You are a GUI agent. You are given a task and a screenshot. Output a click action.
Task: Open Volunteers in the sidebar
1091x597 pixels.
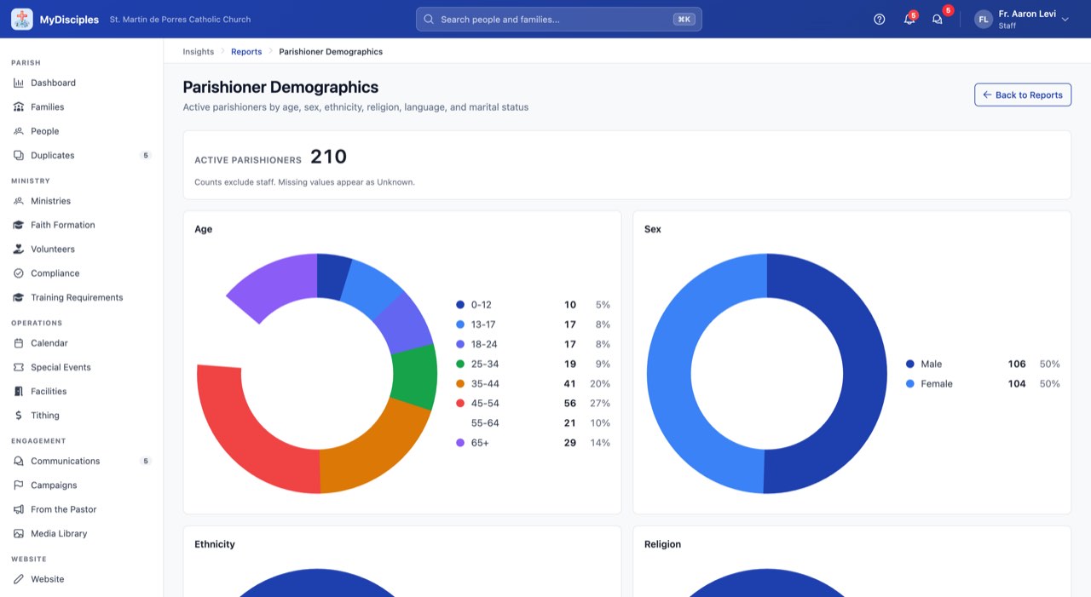(82, 249)
